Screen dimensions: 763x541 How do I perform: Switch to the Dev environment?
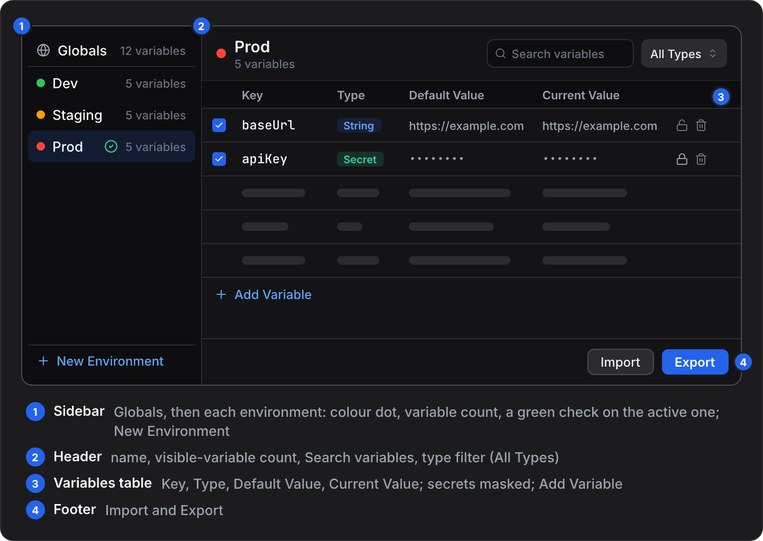pyautogui.click(x=112, y=83)
